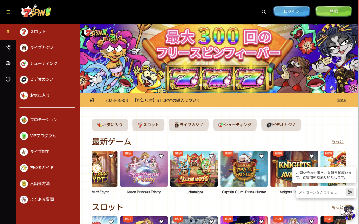The width and height of the screenshot is (359, 224).
Task: Select the grid category icon in left rail
Action: [8, 31]
